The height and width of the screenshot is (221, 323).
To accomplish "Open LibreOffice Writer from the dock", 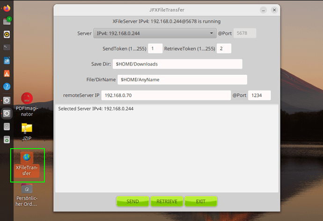I will (7, 61).
